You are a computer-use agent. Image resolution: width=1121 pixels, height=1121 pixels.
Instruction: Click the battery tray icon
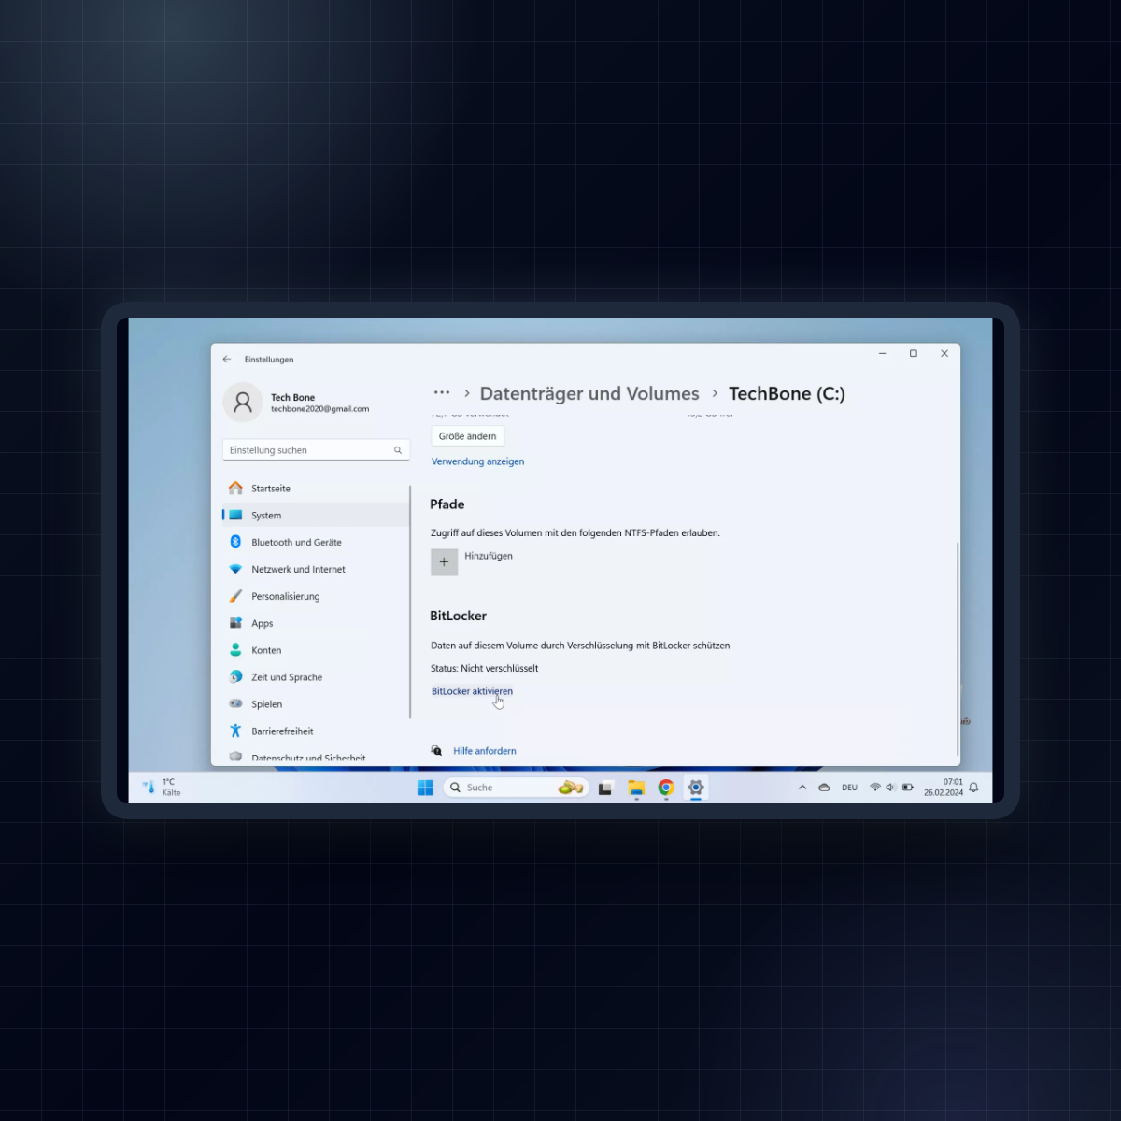tap(908, 788)
